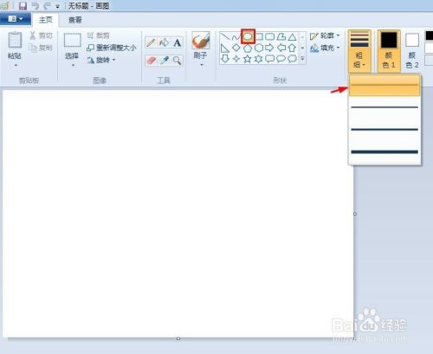Click the Redo arrow in title bar

pos(47,6)
